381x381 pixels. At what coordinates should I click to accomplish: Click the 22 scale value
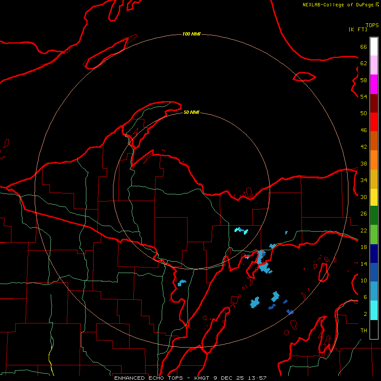(364, 230)
